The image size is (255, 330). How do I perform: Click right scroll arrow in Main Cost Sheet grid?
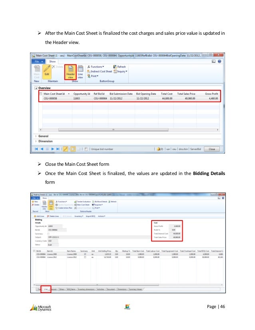tap(217, 130)
